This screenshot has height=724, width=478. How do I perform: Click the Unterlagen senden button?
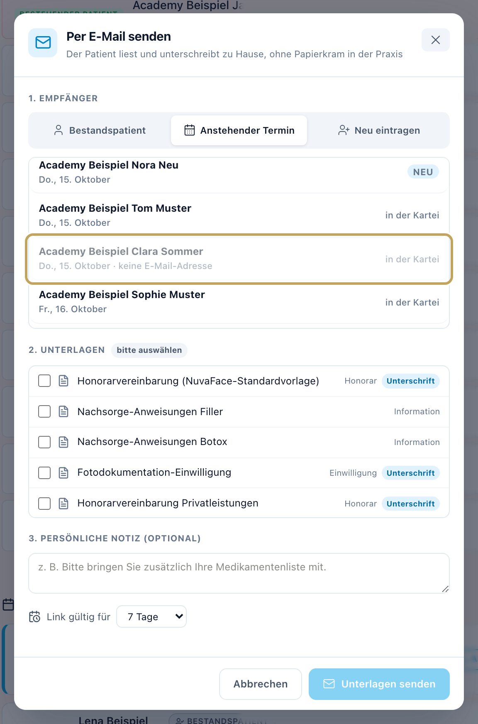pyautogui.click(x=379, y=684)
